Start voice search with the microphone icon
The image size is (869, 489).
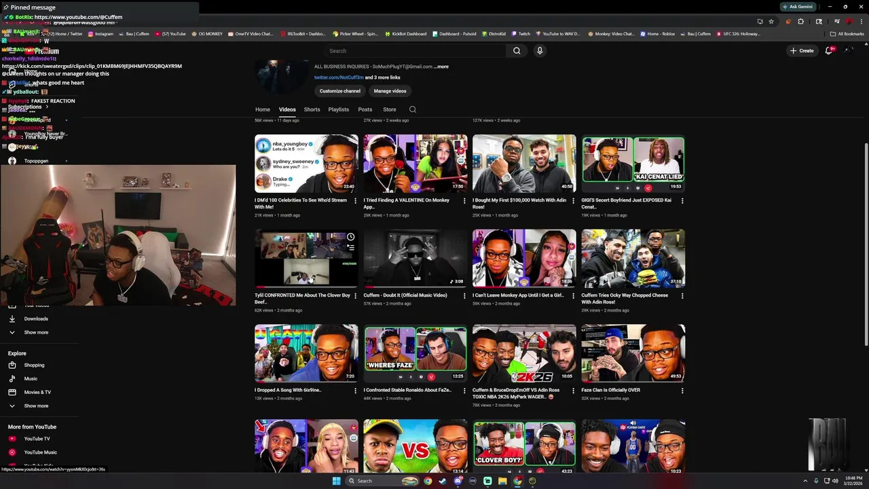point(540,50)
